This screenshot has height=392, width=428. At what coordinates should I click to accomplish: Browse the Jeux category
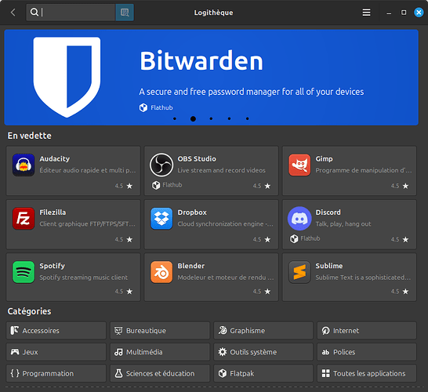click(x=56, y=352)
